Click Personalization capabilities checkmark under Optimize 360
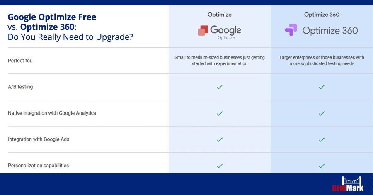This screenshot has height=195, width=373. click(x=322, y=166)
